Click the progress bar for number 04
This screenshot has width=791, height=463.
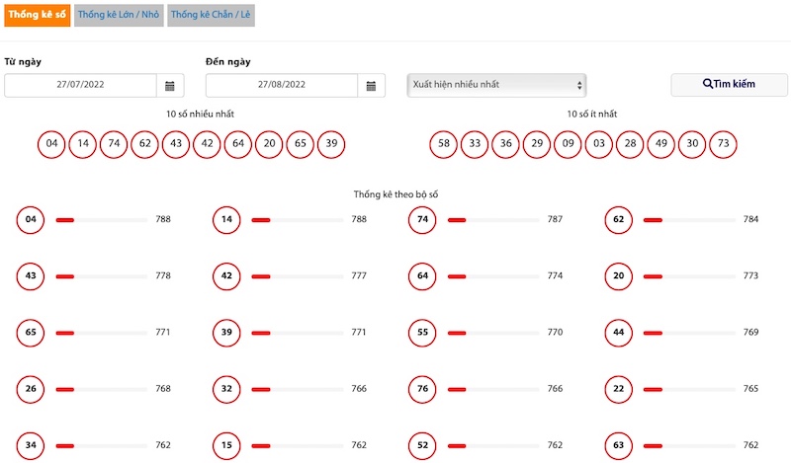coord(102,220)
